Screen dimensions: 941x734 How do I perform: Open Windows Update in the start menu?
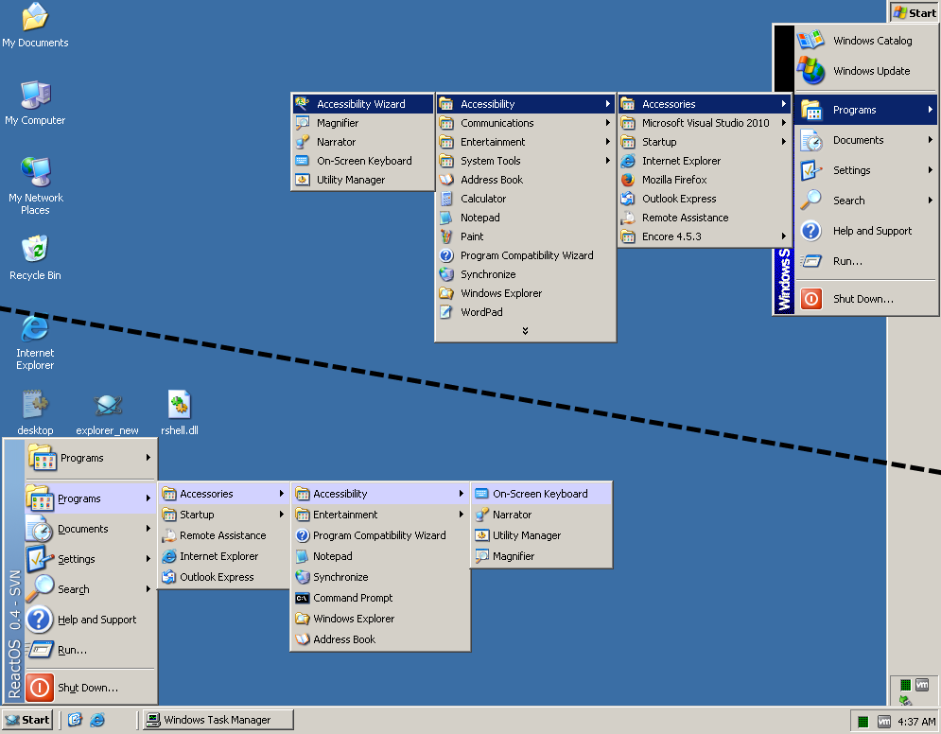[866, 71]
